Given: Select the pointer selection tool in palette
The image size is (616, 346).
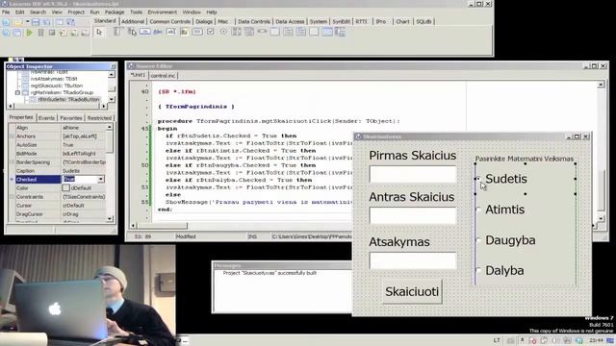Looking at the screenshot, I should pyautogui.click(x=99, y=32).
